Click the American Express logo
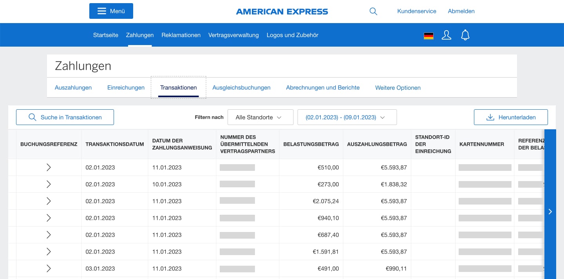Image resolution: width=564 pixels, height=279 pixels. click(x=282, y=11)
